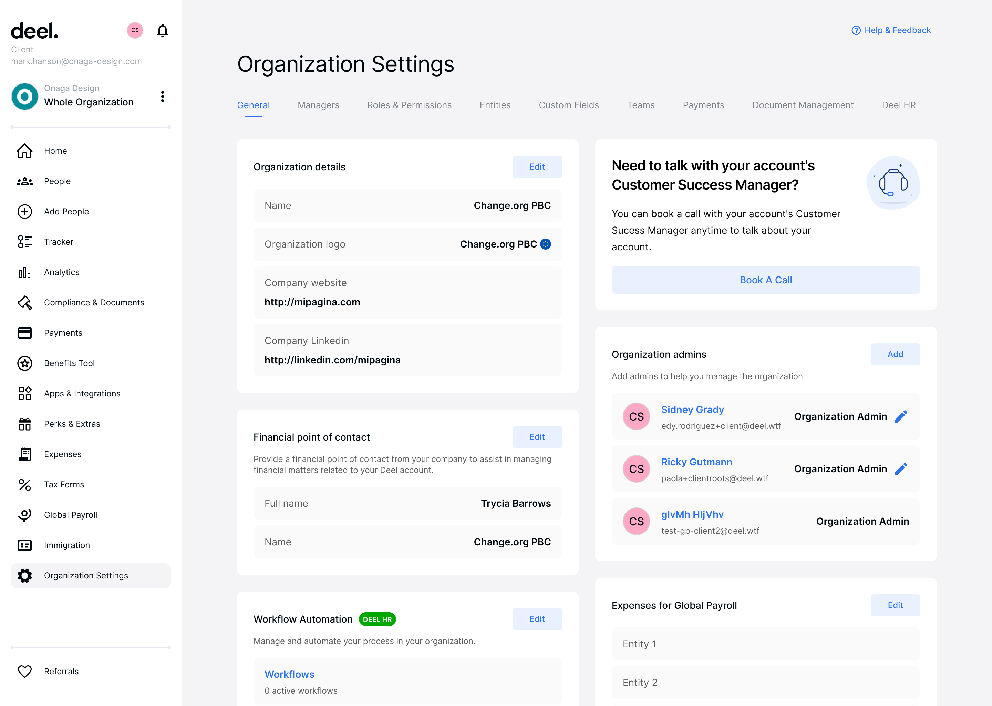
Task: Click the Onaga Design organization logo
Action: (x=25, y=97)
